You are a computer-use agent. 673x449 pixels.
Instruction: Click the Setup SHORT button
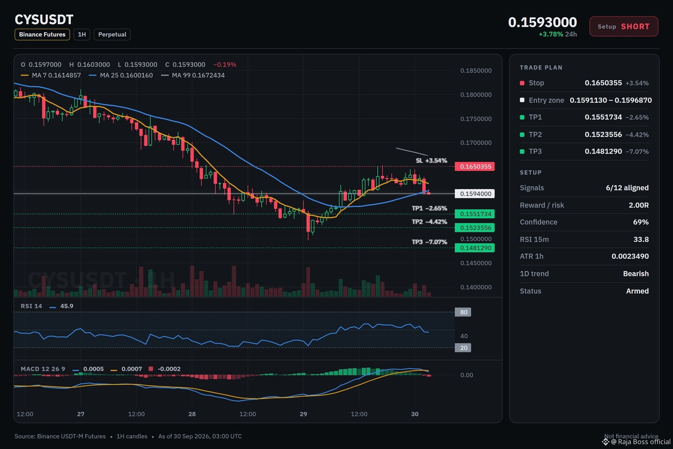coord(623,26)
